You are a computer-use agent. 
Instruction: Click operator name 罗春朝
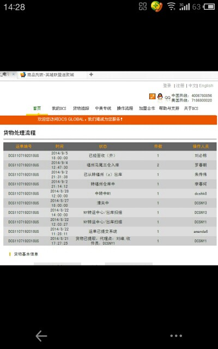[x=201, y=165]
